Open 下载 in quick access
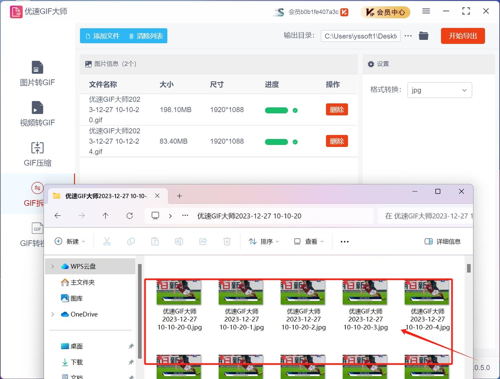The width and height of the screenshot is (500, 379). 72,362
